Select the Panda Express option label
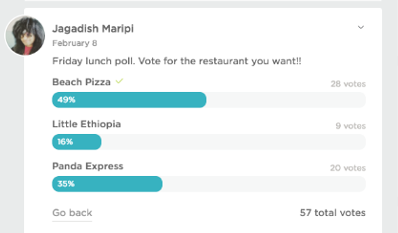This screenshot has height=233, width=398. 88,166
